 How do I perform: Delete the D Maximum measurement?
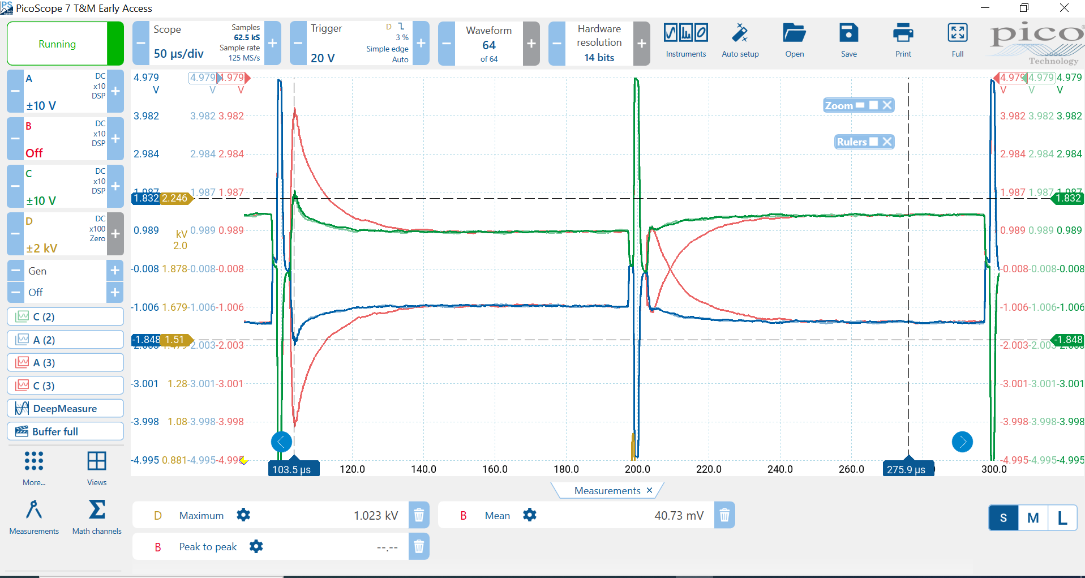[x=419, y=515]
